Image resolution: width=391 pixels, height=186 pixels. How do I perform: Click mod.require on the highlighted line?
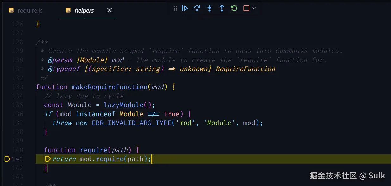click(x=102, y=159)
